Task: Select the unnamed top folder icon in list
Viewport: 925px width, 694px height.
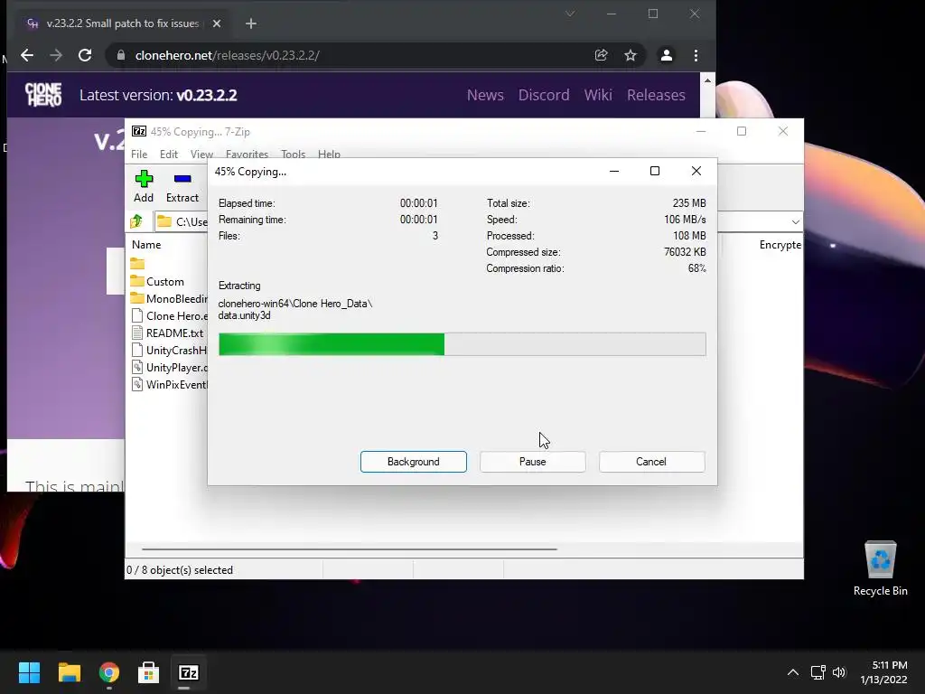Action: [x=137, y=263]
